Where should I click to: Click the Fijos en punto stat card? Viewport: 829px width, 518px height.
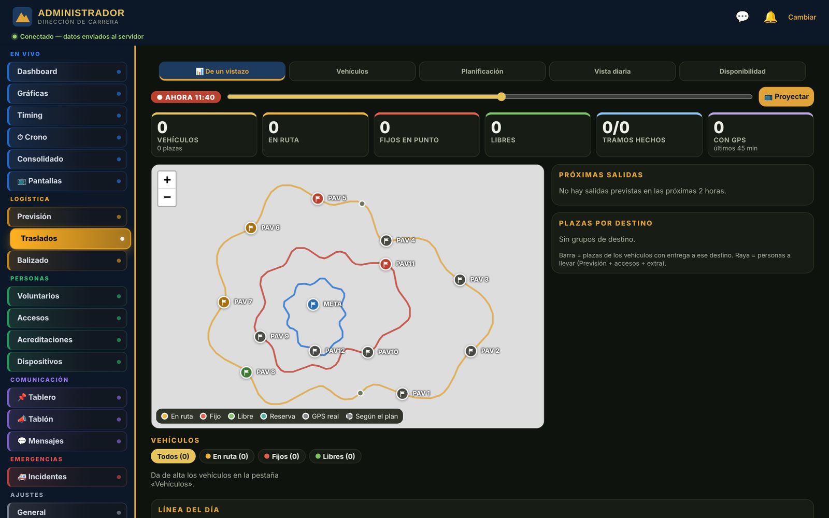click(x=426, y=135)
